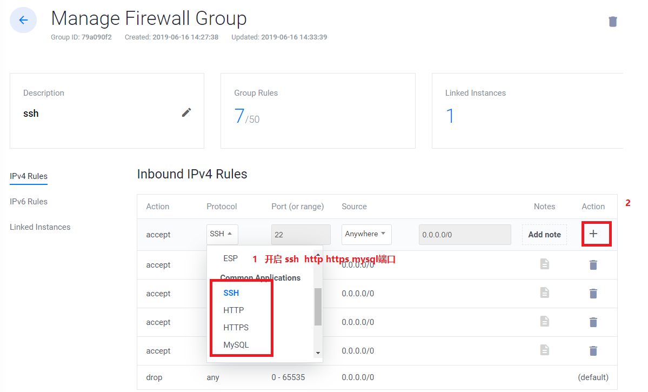Delete the third accept rule with its trash icon
Viewport: 648px width, 392px height.
(593, 322)
